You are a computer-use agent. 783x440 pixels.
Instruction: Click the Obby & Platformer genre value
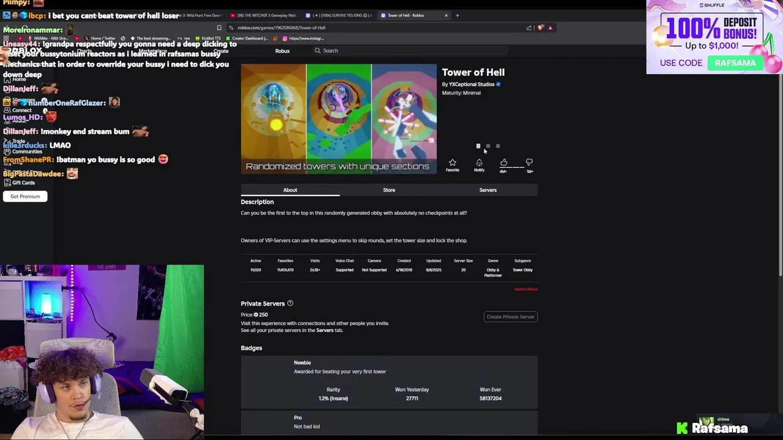click(493, 272)
